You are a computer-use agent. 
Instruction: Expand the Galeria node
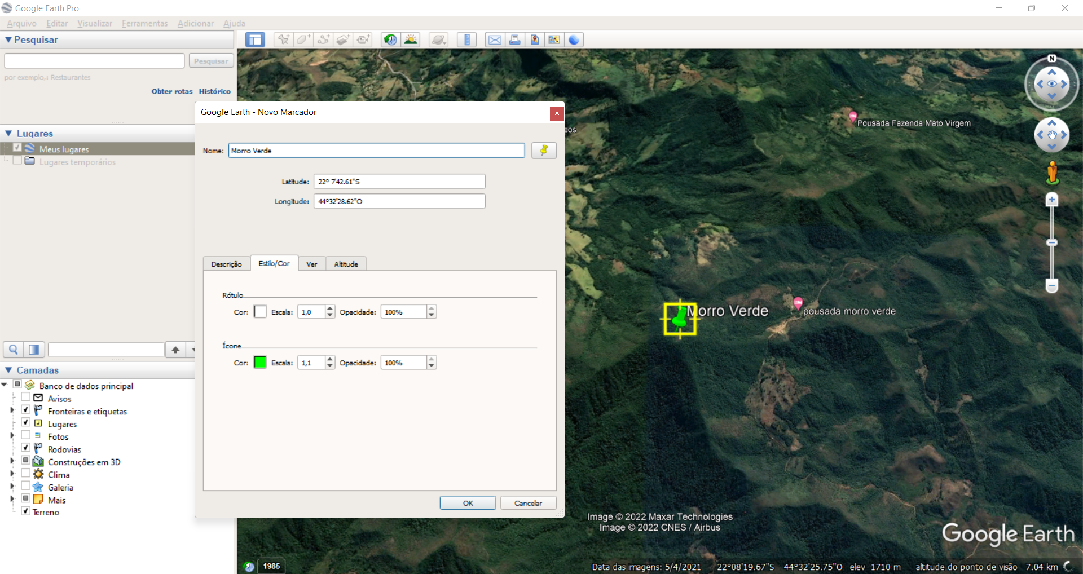(12, 486)
